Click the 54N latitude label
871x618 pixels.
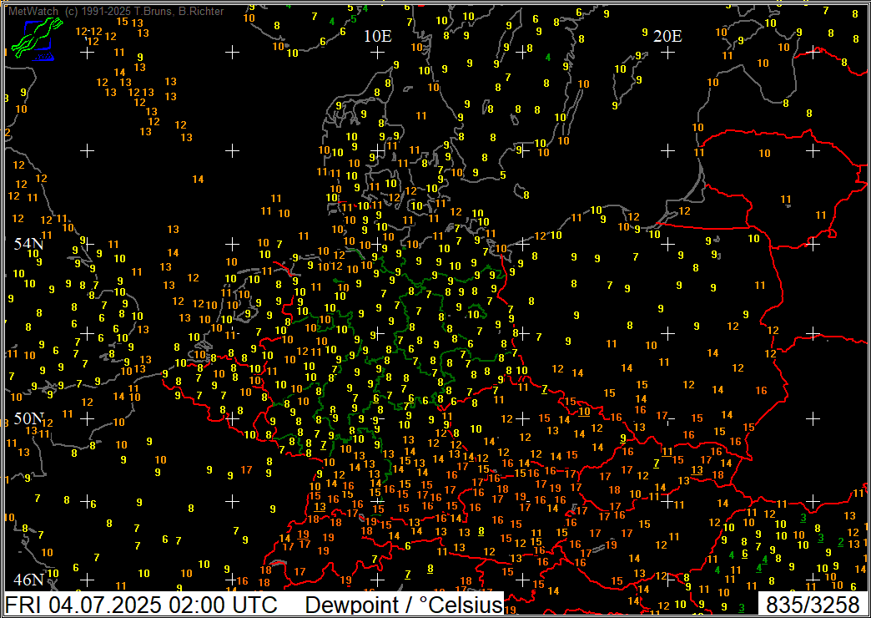[x=29, y=244]
